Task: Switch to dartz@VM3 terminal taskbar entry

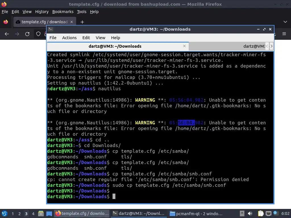Action: point(139,213)
